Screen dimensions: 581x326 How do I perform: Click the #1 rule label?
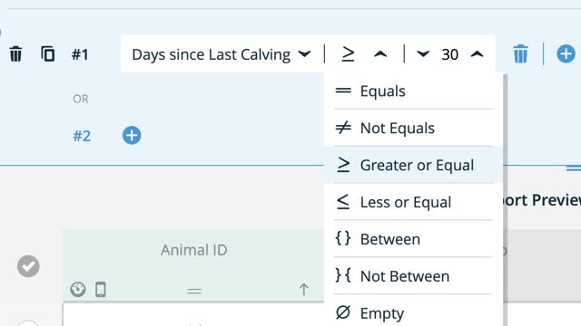pos(80,54)
